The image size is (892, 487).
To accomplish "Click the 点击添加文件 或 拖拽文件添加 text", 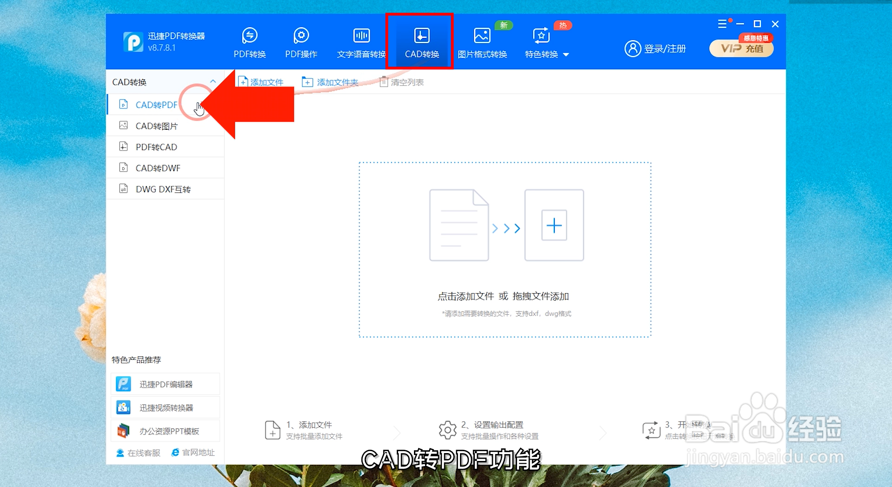I will pyautogui.click(x=504, y=296).
